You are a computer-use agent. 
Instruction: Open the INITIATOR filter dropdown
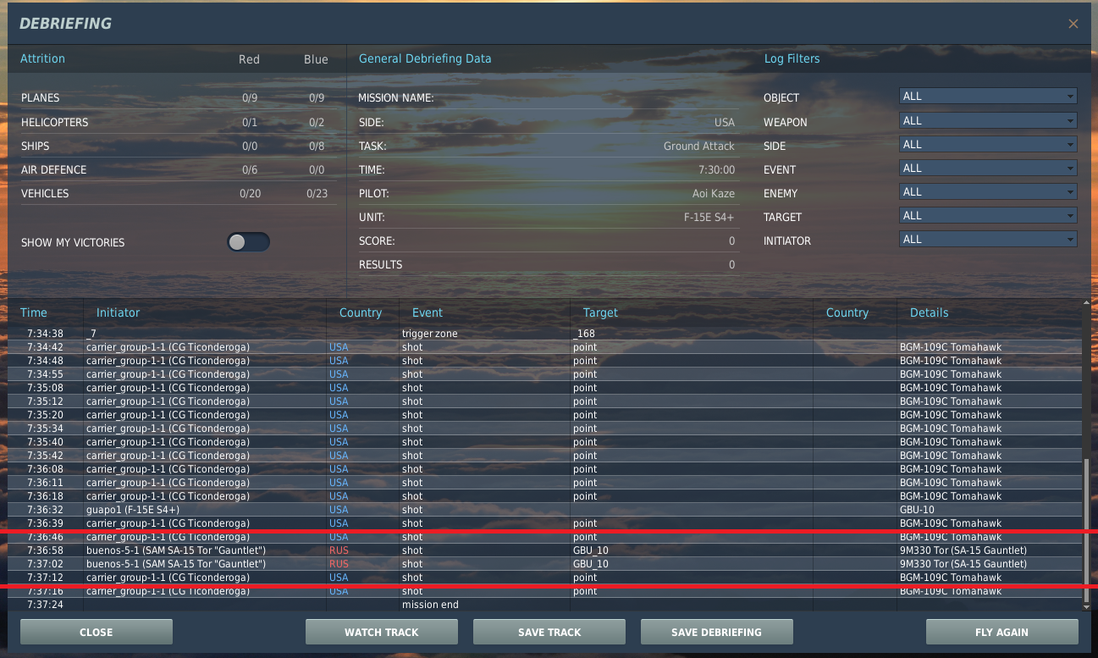(988, 240)
